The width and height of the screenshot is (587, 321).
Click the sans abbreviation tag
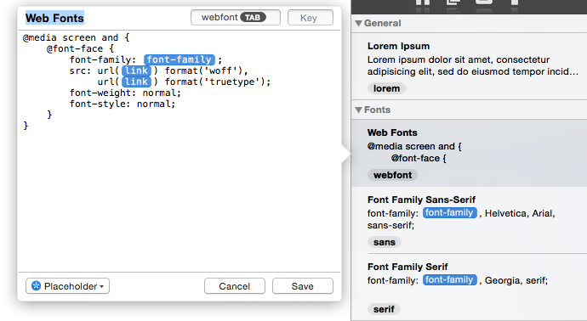pos(384,243)
